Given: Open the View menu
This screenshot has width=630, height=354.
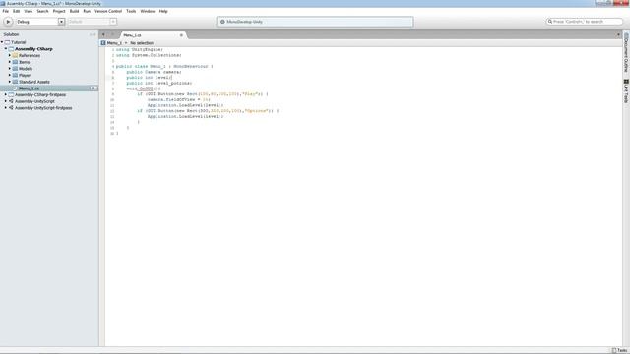Looking at the screenshot, I should click(29, 11).
